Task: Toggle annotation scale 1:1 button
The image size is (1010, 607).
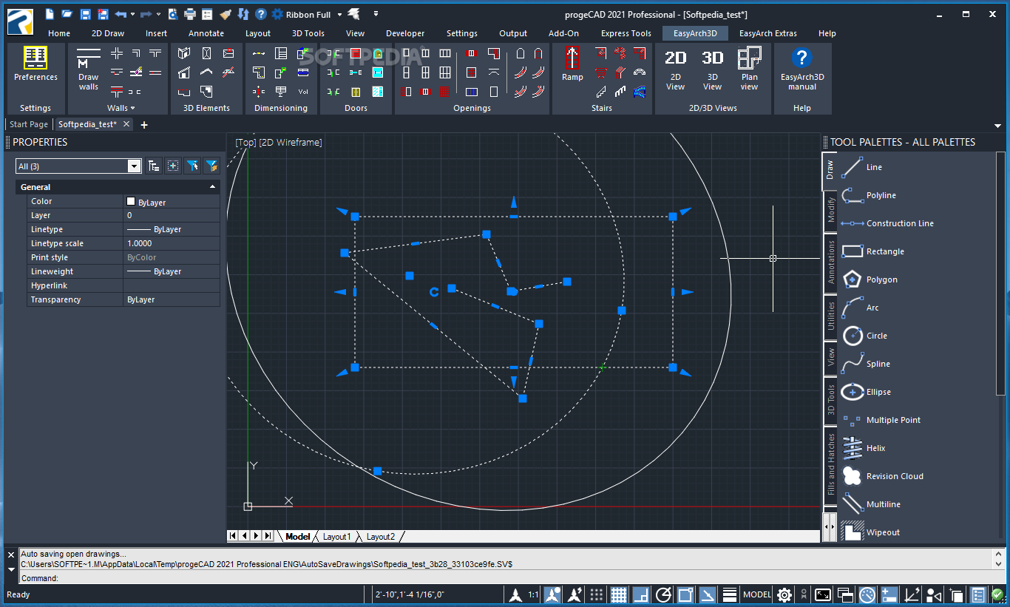Action: (533, 594)
